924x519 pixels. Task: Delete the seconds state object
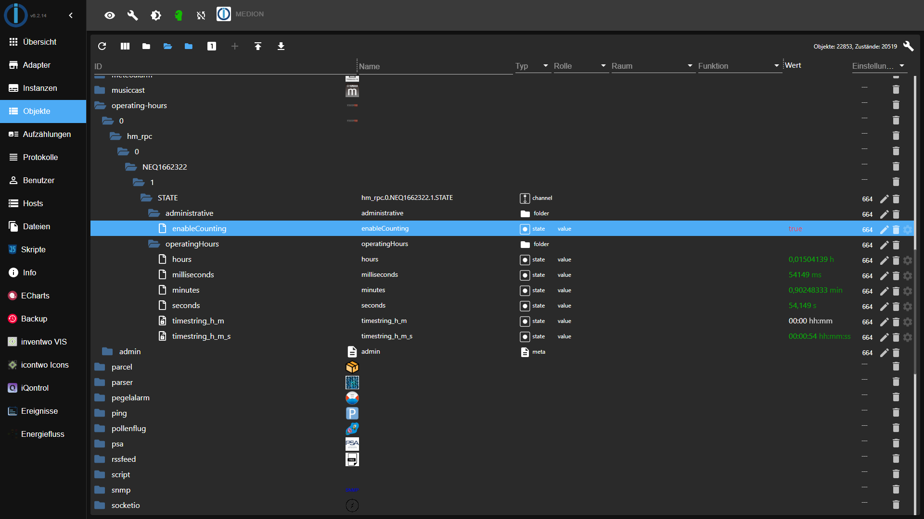click(x=896, y=306)
